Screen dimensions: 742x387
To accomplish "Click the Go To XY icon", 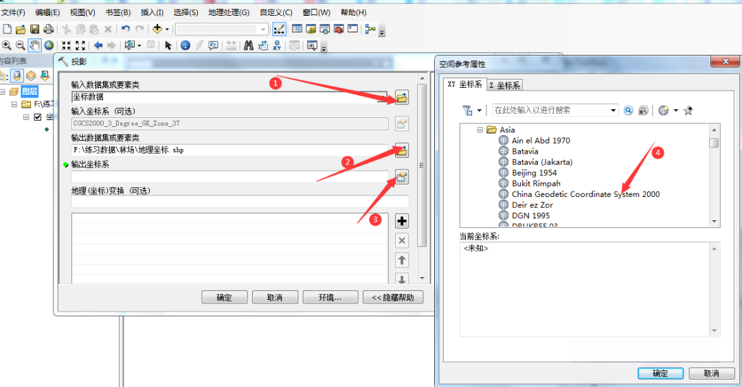I will pos(277,45).
